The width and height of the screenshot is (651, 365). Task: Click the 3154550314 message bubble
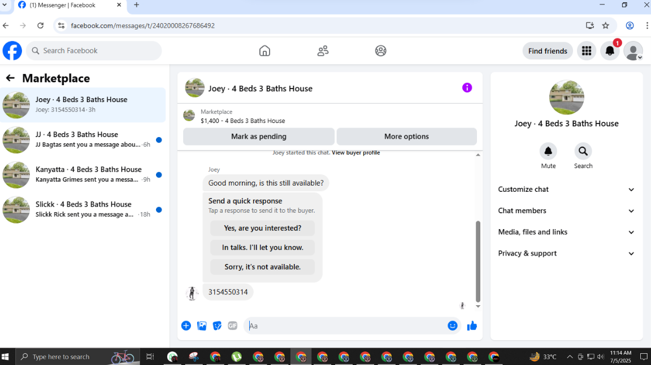(x=228, y=292)
